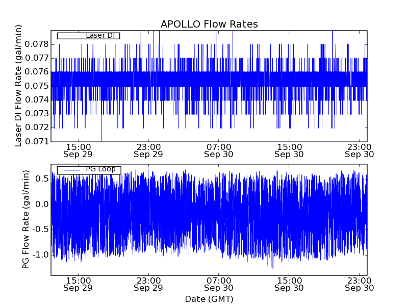Click the Laser DI Flow Rate axis label

18,86
